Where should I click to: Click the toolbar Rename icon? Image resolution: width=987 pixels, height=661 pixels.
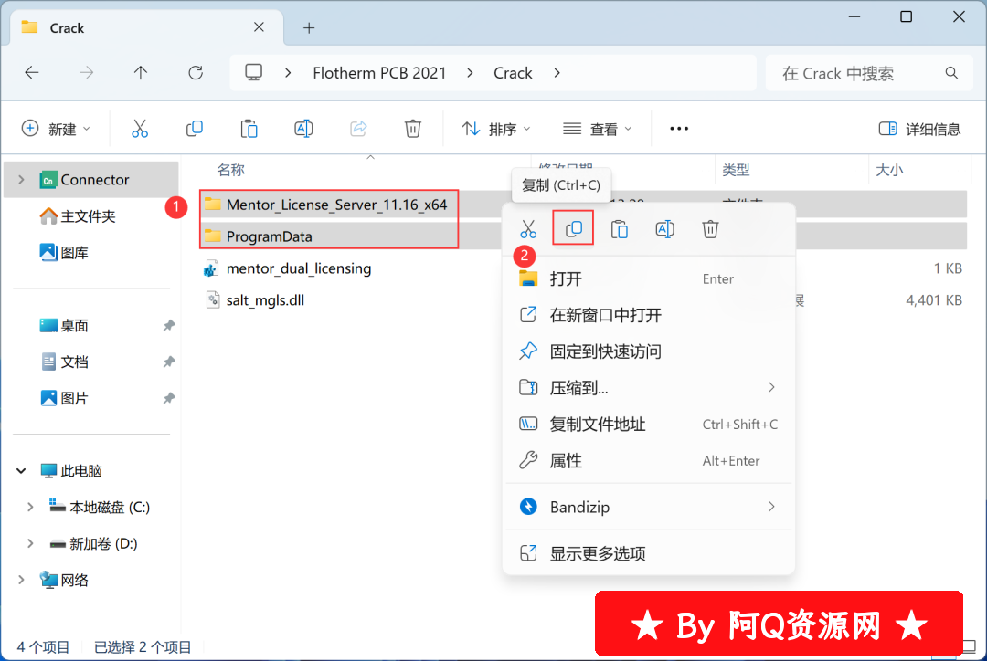pyautogui.click(x=303, y=129)
